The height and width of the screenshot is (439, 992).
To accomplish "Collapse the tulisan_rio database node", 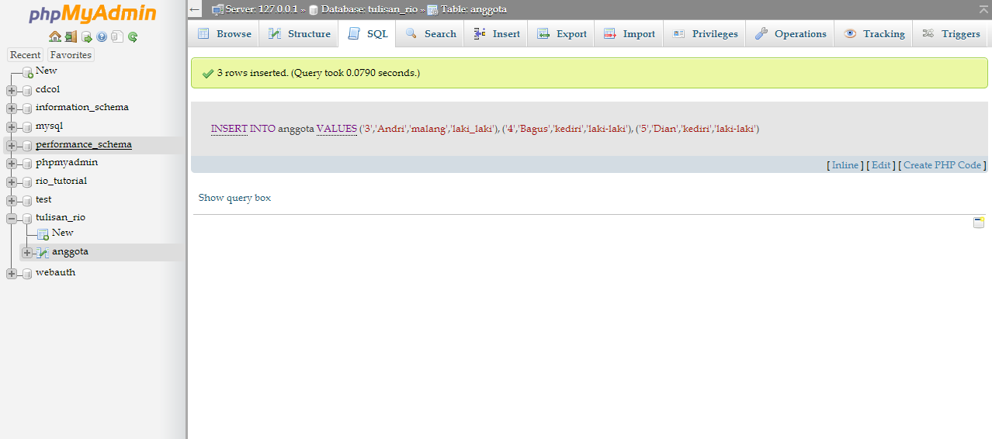I will click(12, 219).
